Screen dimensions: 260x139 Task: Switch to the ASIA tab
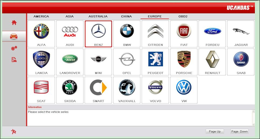[70, 16]
